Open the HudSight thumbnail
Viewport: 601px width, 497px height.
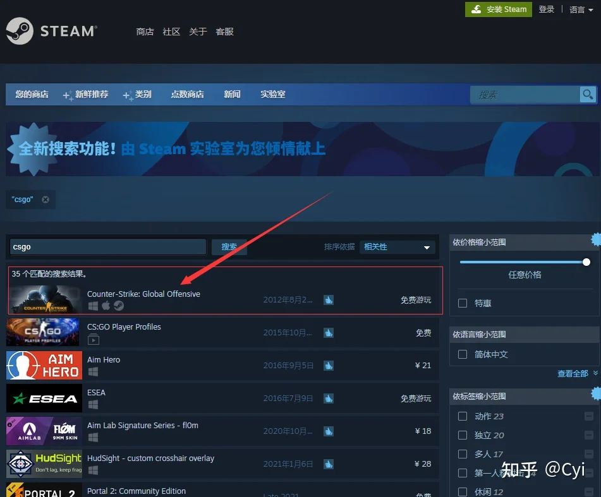point(44,464)
